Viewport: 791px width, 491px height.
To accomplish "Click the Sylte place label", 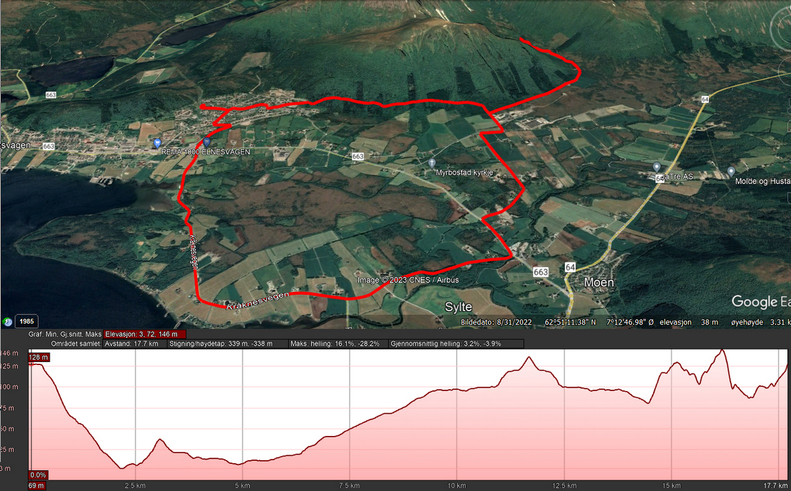I will click(x=459, y=307).
